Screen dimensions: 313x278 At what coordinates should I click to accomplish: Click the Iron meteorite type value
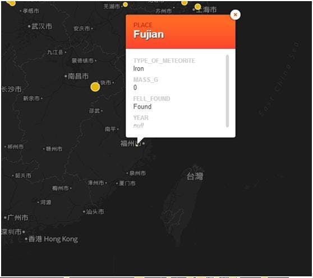point(139,69)
